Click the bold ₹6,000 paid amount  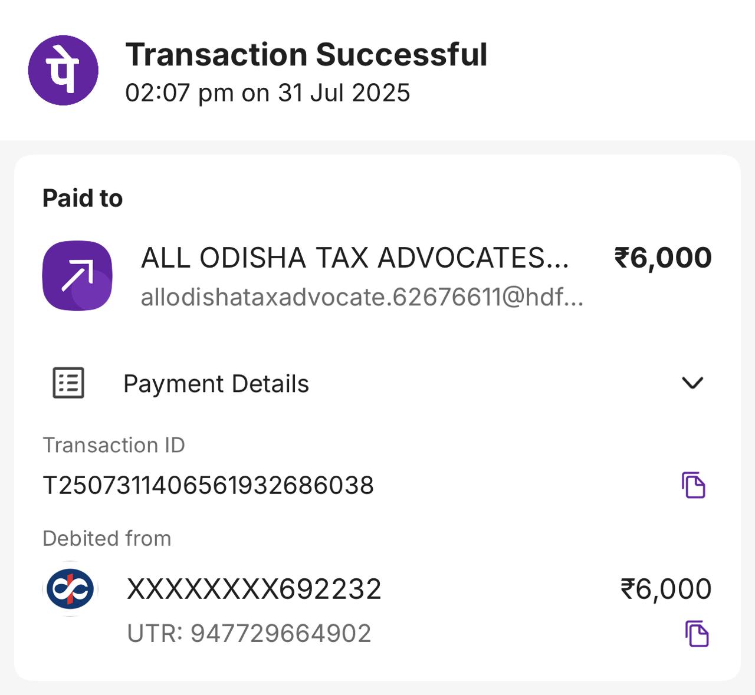tap(663, 258)
